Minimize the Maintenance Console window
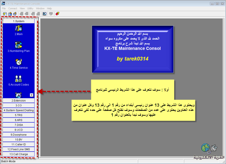This screenshot has height=164, width=226. 212,4
